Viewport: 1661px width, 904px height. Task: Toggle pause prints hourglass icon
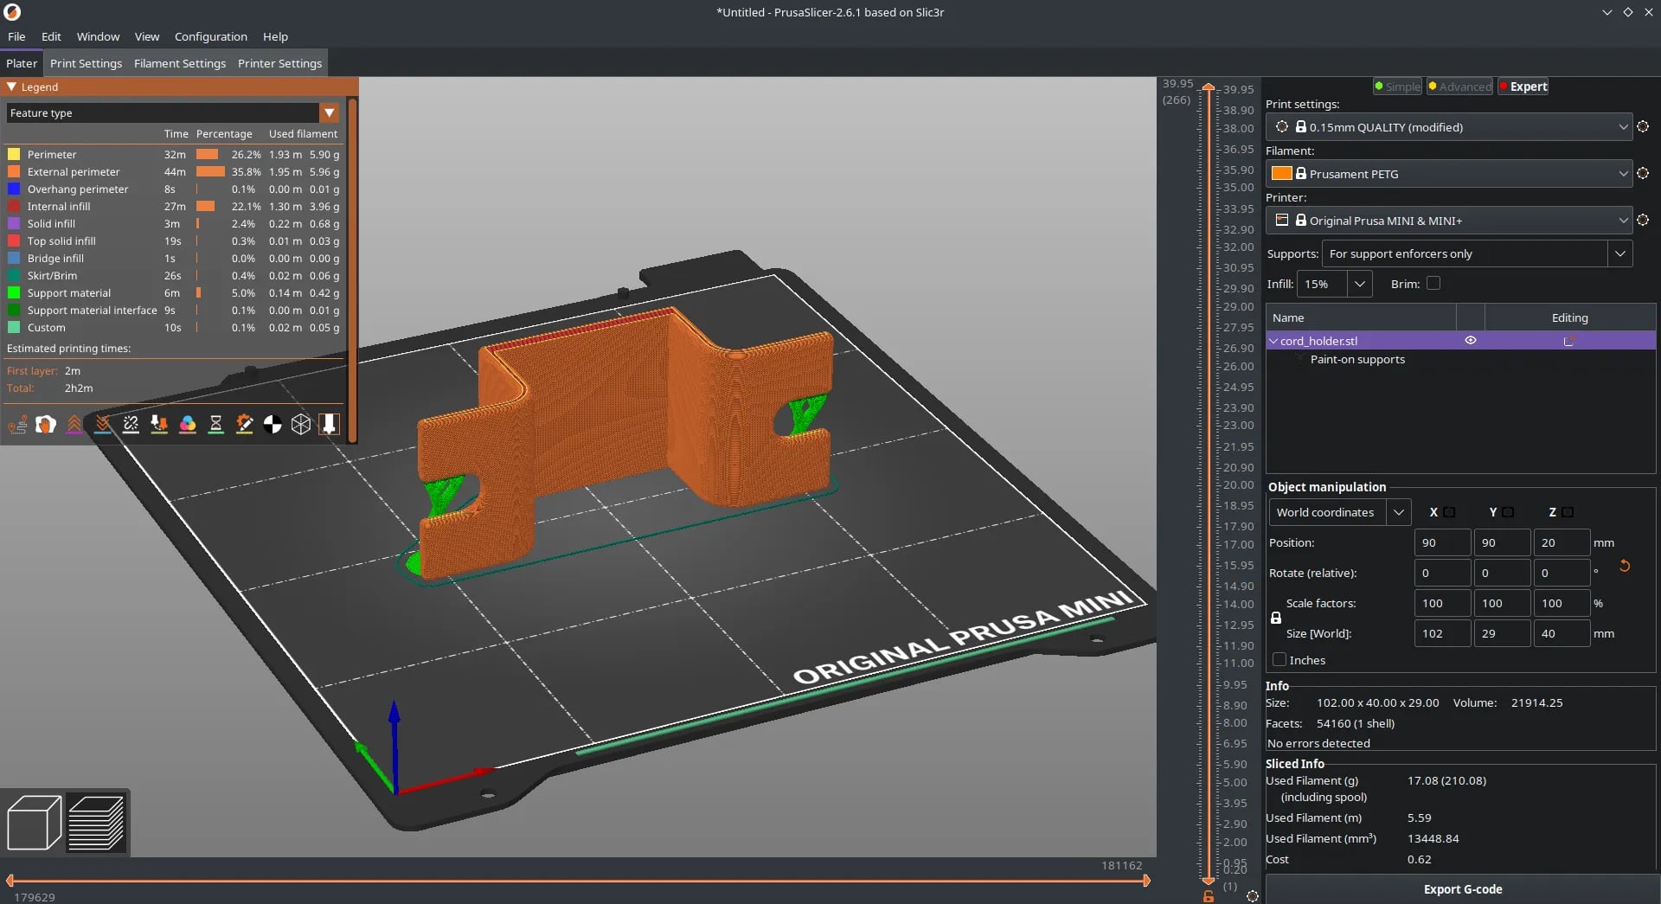point(216,424)
